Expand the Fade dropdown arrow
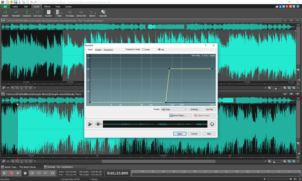 (62, 13)
